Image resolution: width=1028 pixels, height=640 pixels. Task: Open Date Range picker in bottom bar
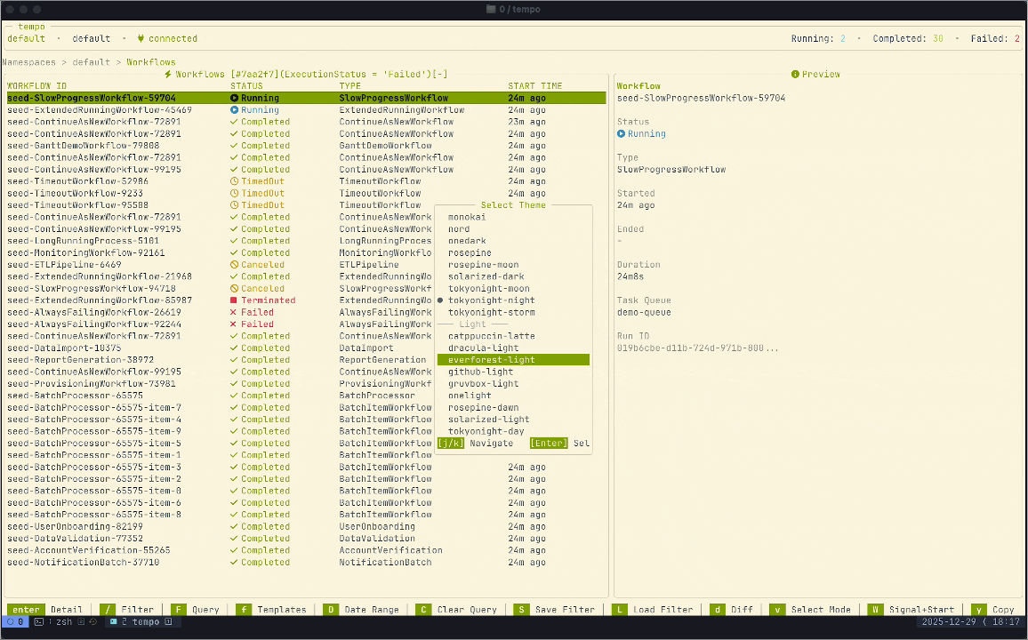pyautogui.click(x=368, y=610)
